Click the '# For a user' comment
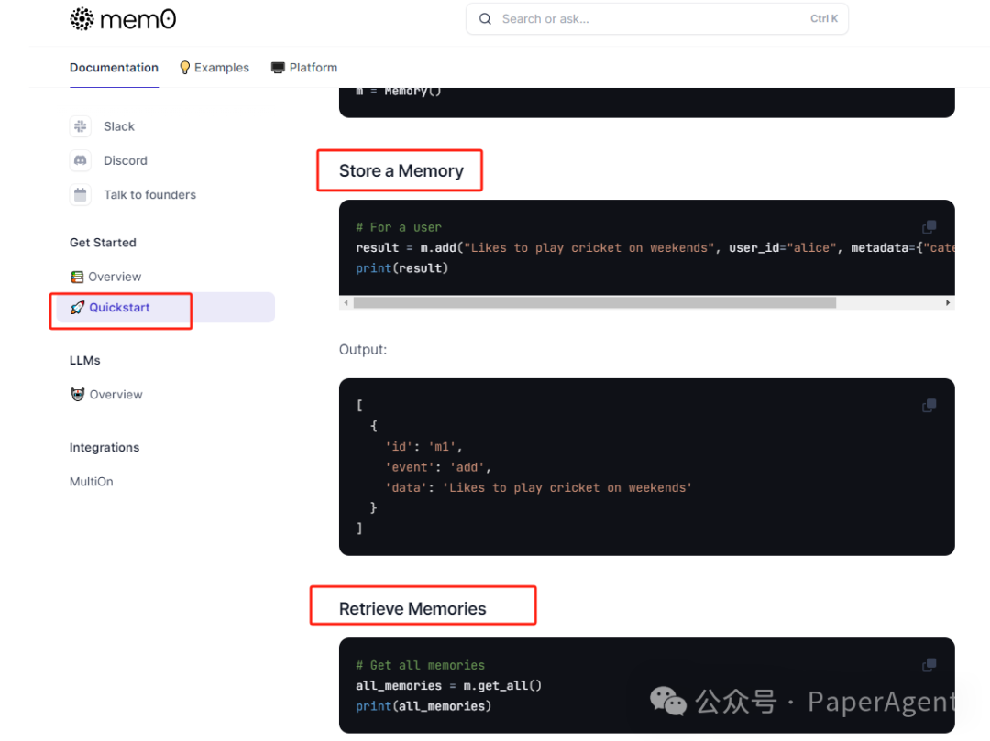990x741 pixels. point(399,227)
